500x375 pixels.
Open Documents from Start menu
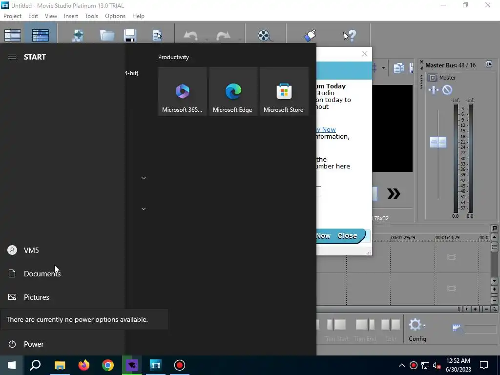coord(62,273)
